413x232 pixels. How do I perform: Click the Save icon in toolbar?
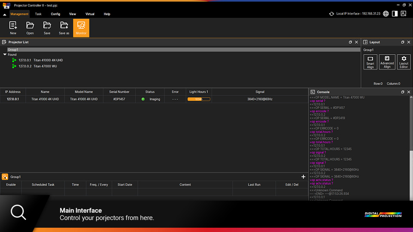tap(47, 27)
